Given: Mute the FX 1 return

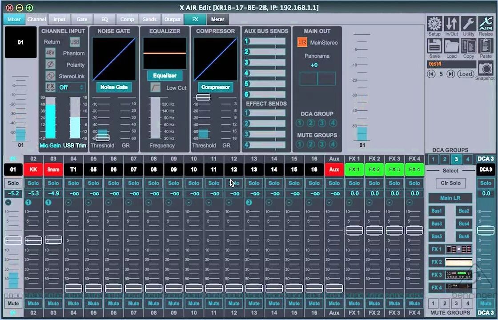Looking at the screenshot, I should pyautogui.click(x=354, y=303).
